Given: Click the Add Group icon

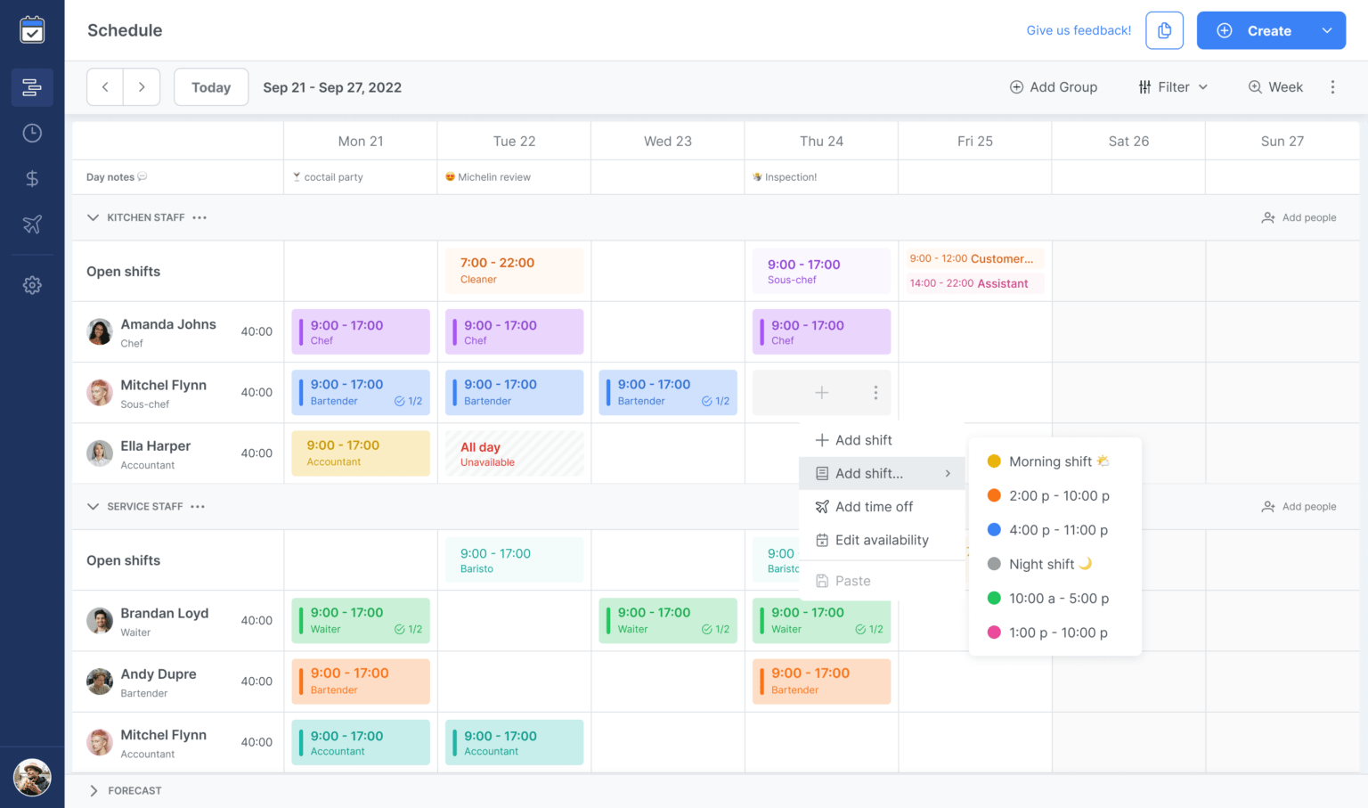Looking at the screenshot, I should [x=1016, y=86].
